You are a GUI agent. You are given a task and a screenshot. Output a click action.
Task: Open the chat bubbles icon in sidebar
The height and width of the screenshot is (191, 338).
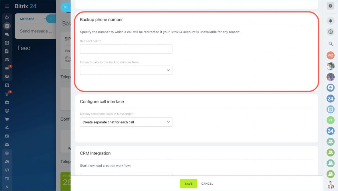(x=7, y=34)
